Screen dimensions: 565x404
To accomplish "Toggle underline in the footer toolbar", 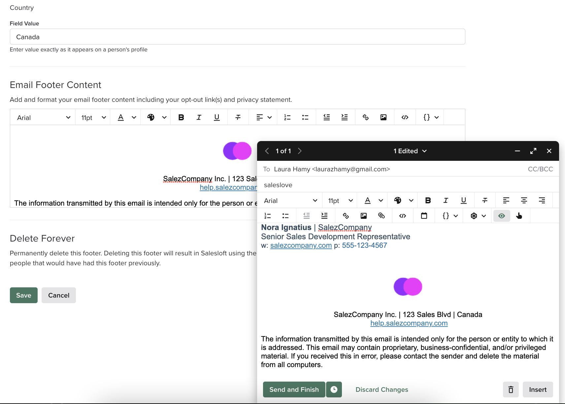I will 217,117.
